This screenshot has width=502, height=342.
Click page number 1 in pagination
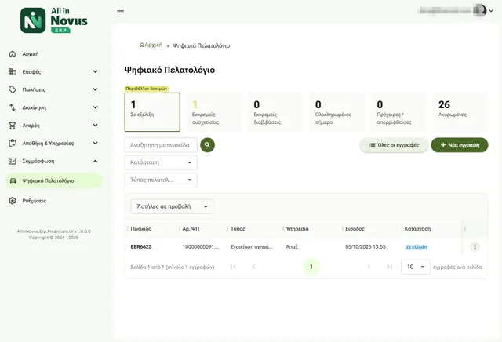(x=311, y=267)
